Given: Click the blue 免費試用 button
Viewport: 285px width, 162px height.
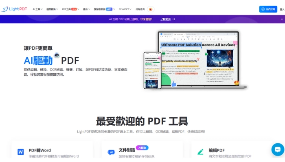Looking at the screenshot, I should point(268,9).
